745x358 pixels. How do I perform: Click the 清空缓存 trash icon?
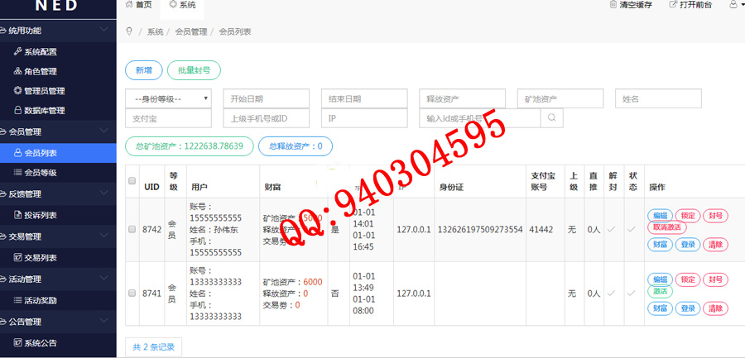point(612,5)
